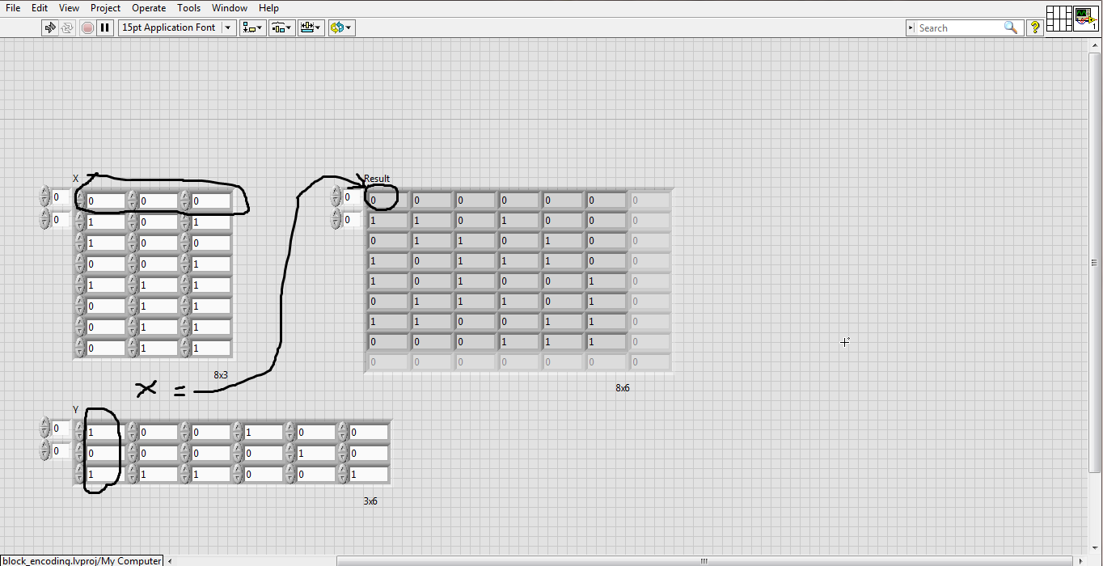Image resolution: width=1103 pixels, height=566 pixels.
Task: Open the Project menu
Action: click(x=105, y=8)
